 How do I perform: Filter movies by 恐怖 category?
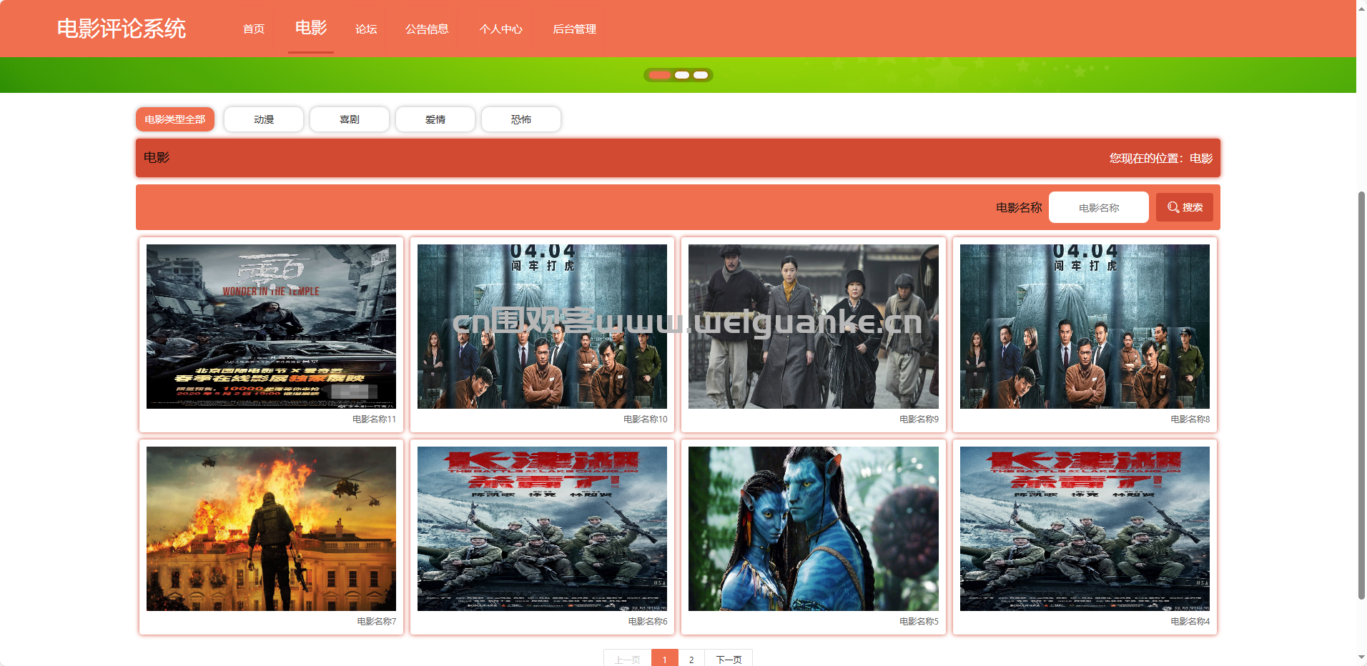click(x=521, y=119)
